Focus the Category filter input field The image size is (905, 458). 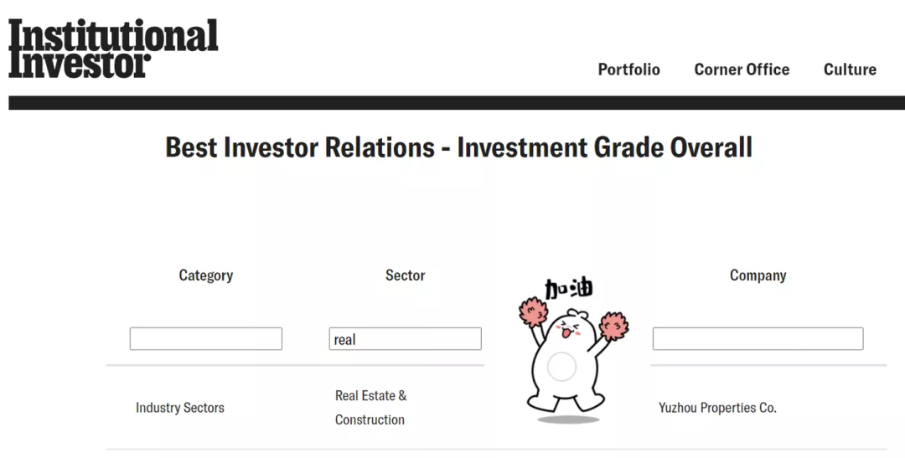(x=205, y=339)
